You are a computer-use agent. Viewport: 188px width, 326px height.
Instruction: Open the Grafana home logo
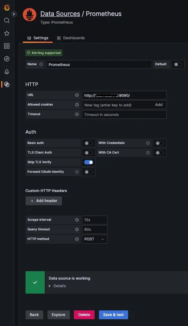click(x=7, y=8)
